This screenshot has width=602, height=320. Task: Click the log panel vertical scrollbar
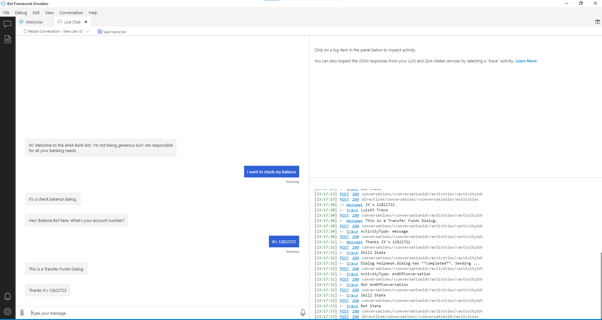coord(601,285)
